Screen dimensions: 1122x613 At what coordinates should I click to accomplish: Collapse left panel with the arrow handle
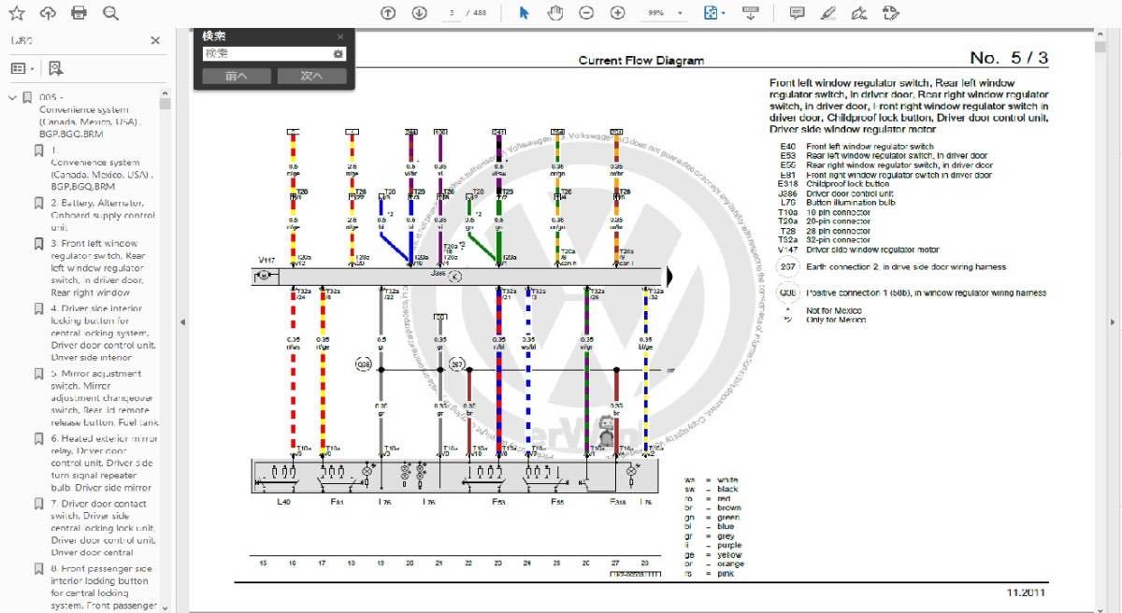(182, 321)
